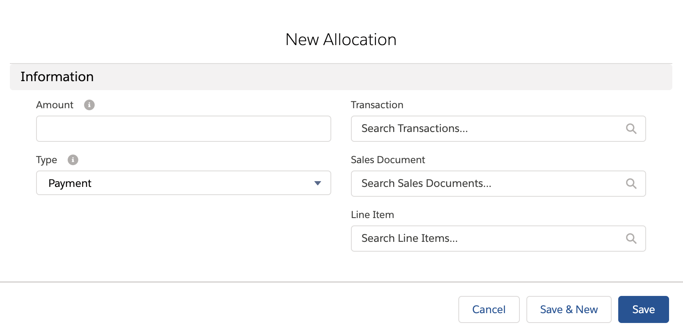Click the Type field label

tap(46, 160)
